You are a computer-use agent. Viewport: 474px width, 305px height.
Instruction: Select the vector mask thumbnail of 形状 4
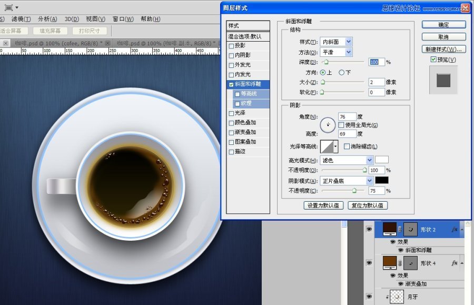[410, 262]
